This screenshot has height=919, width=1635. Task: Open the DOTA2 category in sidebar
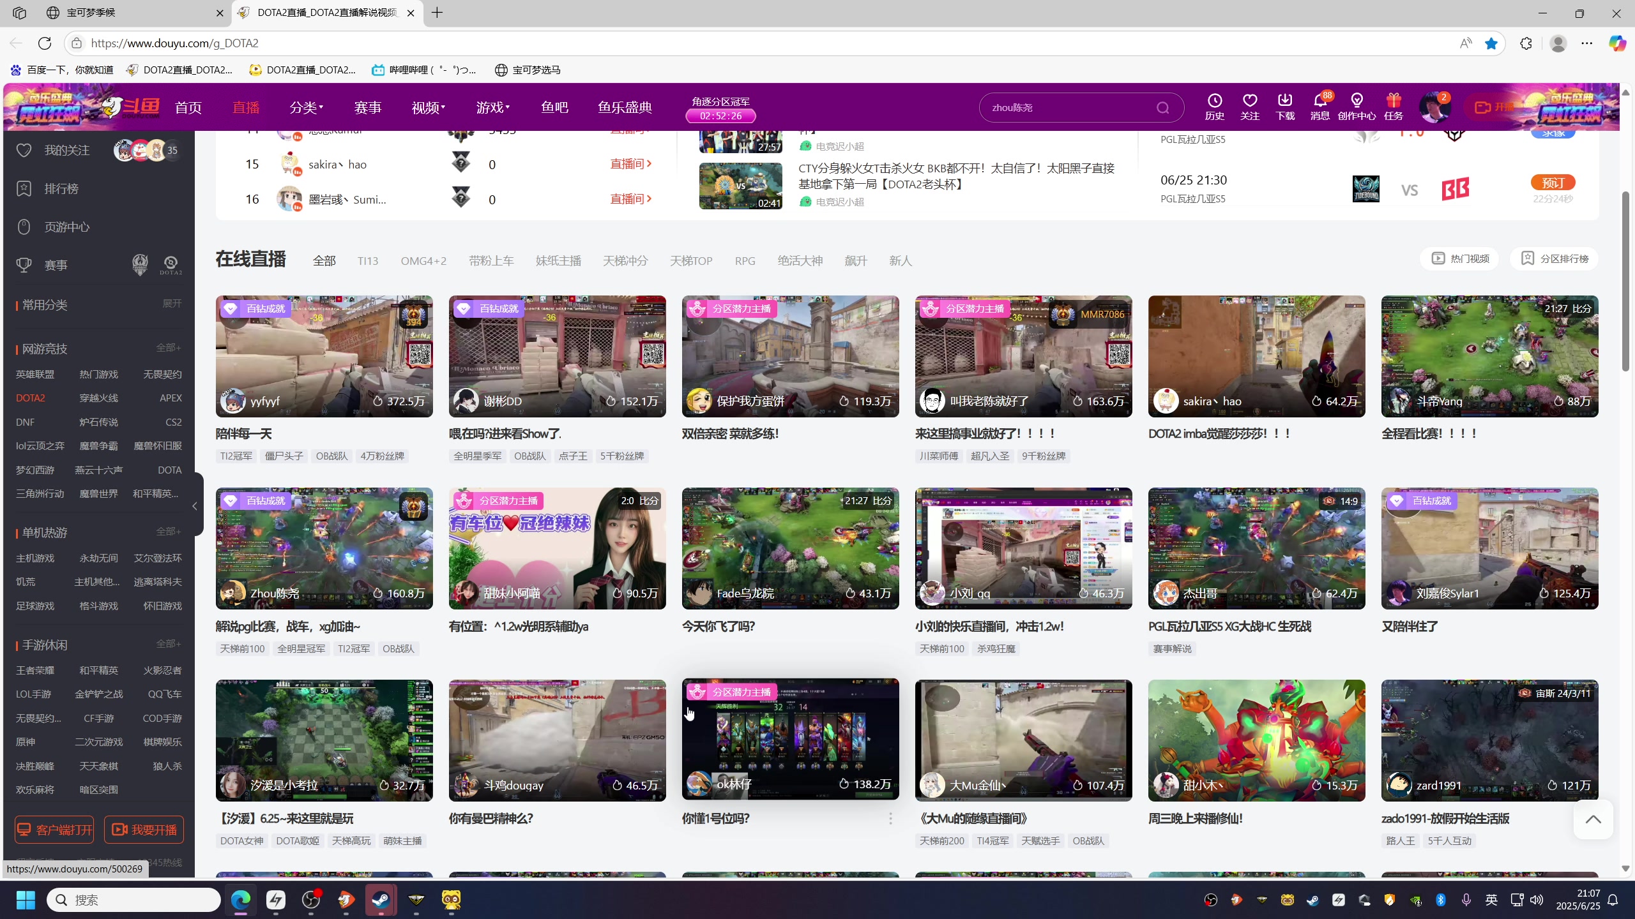click(x=31, y=398)
